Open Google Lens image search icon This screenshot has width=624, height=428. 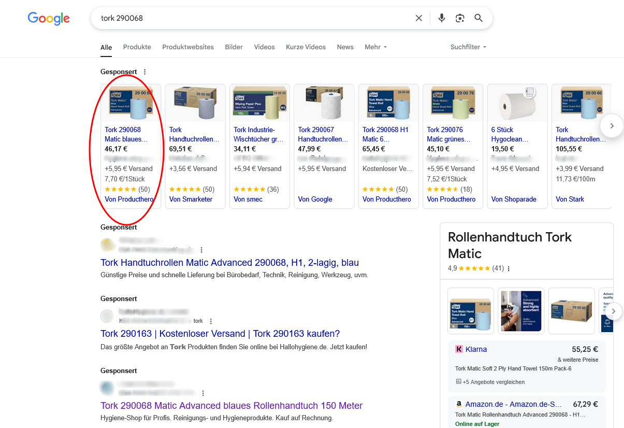pos(460,18)
